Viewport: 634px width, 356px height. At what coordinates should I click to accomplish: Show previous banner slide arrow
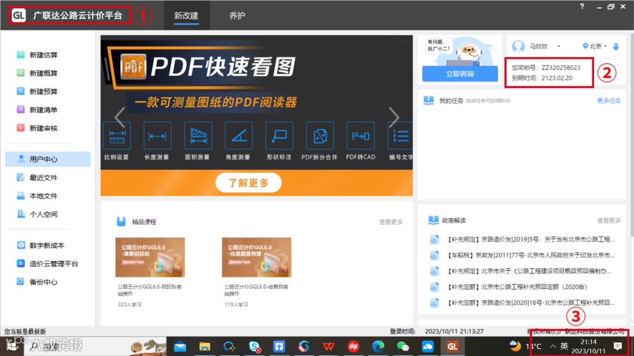[x=120, y=117]
